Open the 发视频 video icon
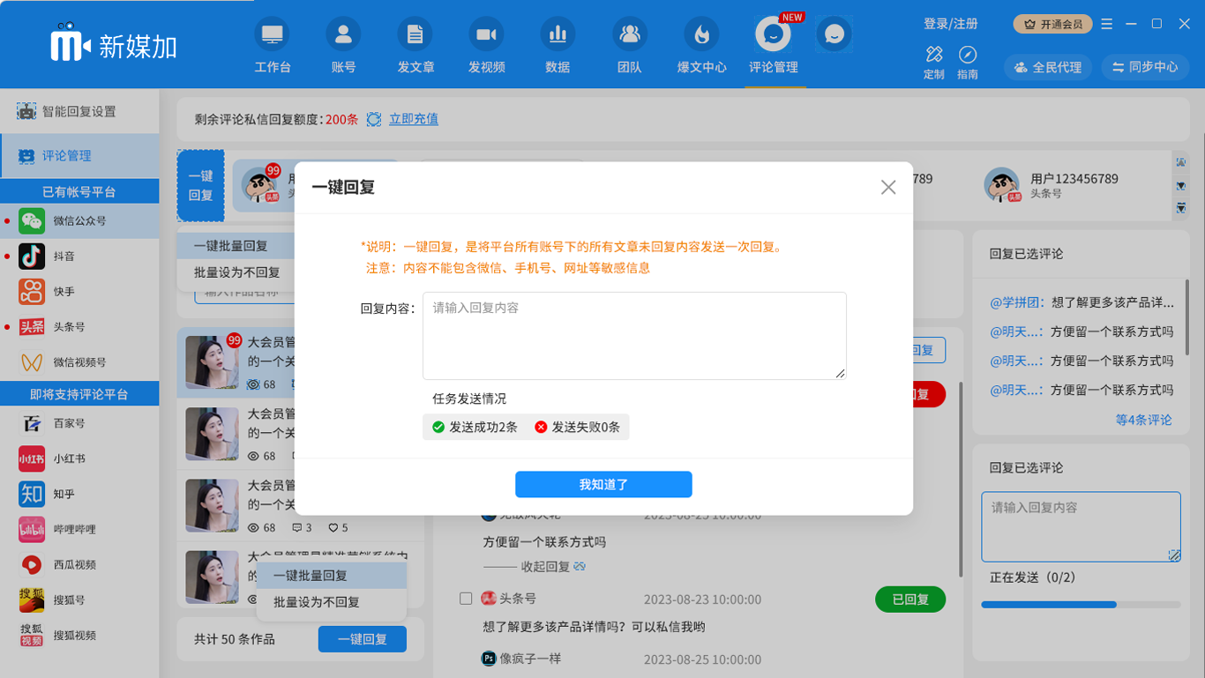This screenshot has height=678, width=1205. pyautogui.click(x=486, y=35)
